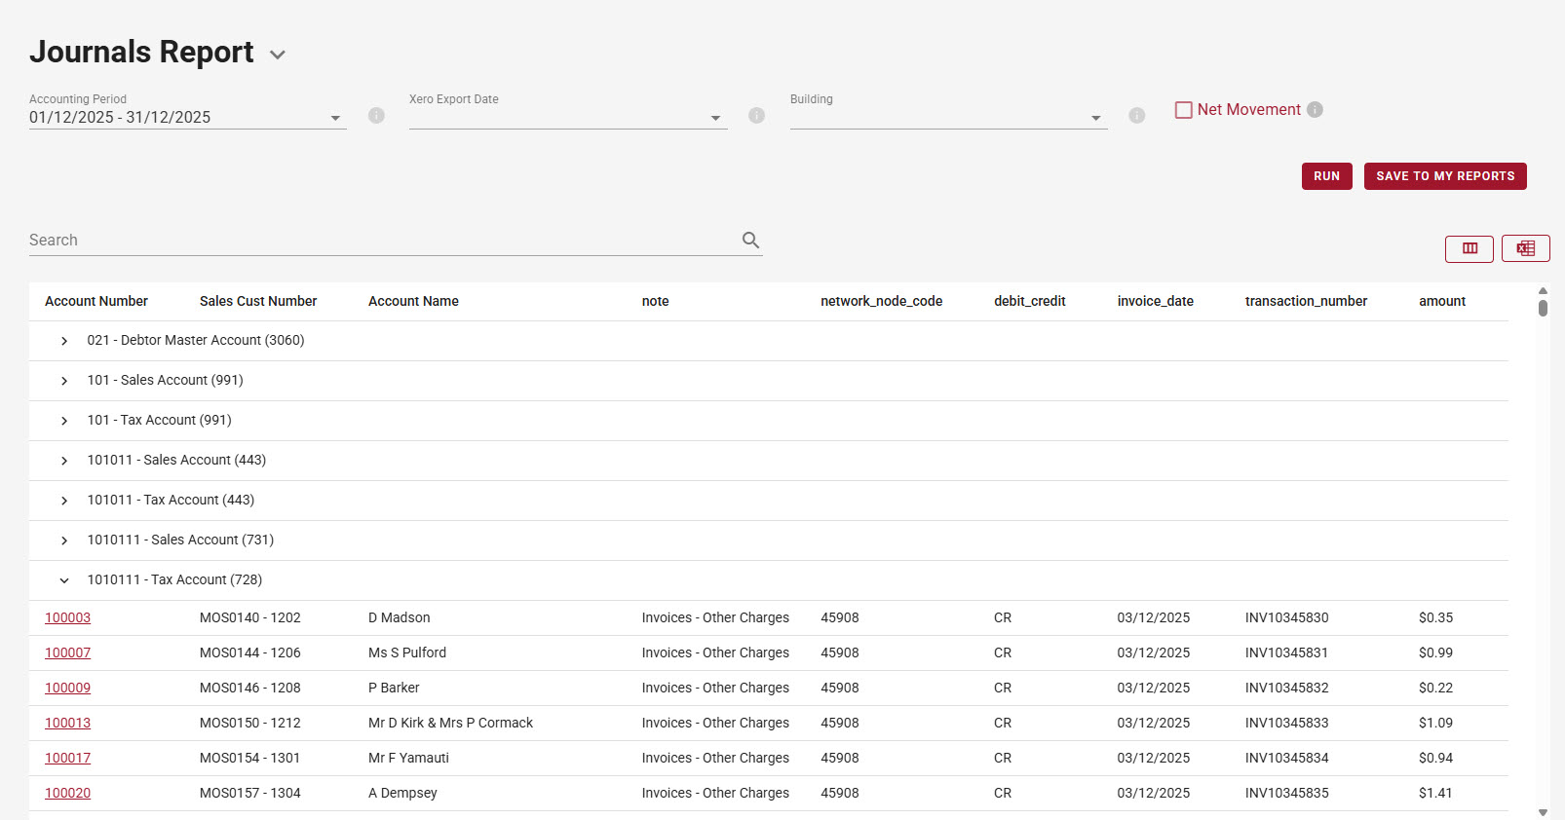Screen dimensions: 1565x820
Task: Expand 021 - Debtor Master Account group
Action: [x=64, y=341]
